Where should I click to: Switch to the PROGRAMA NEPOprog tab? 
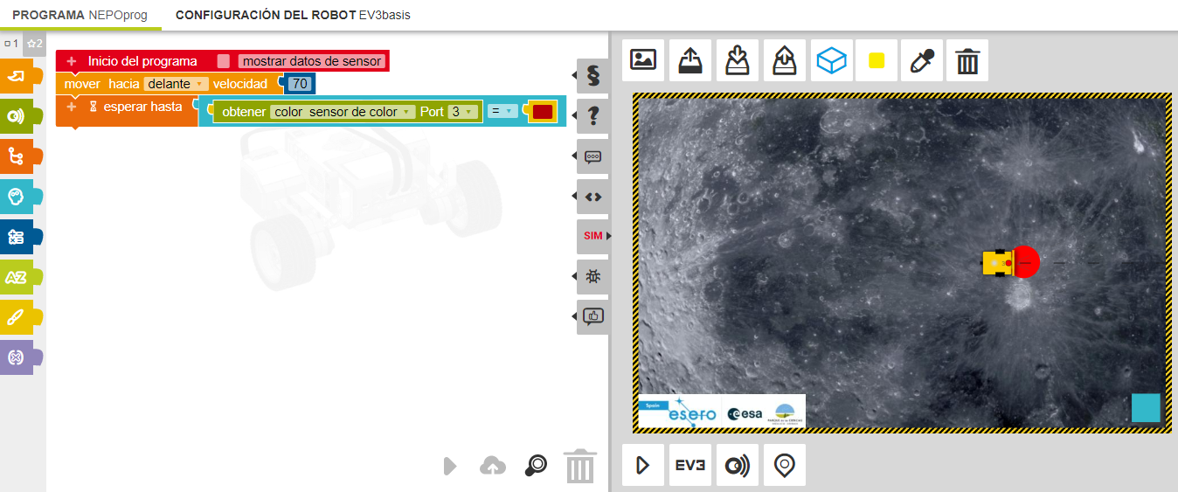(80, 16)
